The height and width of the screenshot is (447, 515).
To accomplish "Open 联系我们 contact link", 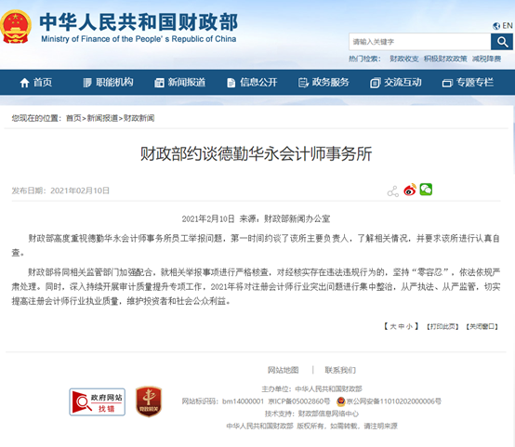I will click(x=340, y=370).
